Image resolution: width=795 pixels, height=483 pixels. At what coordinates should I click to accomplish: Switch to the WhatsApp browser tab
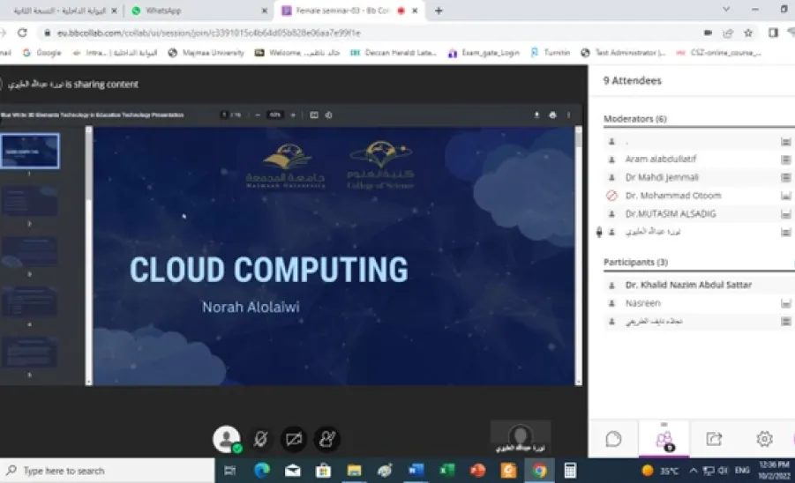pos(198,11)
